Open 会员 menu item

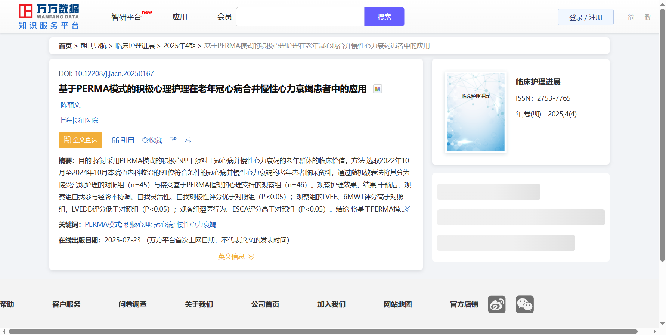tap(224, 17)
